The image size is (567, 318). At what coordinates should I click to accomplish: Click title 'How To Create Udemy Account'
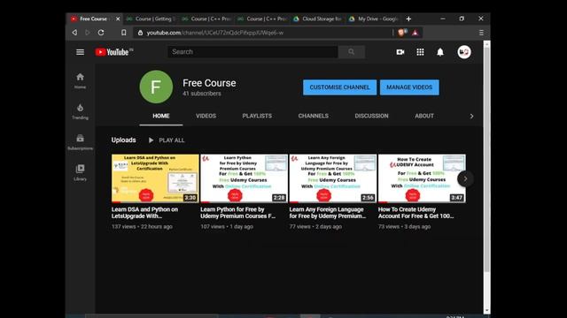[416, 213]
